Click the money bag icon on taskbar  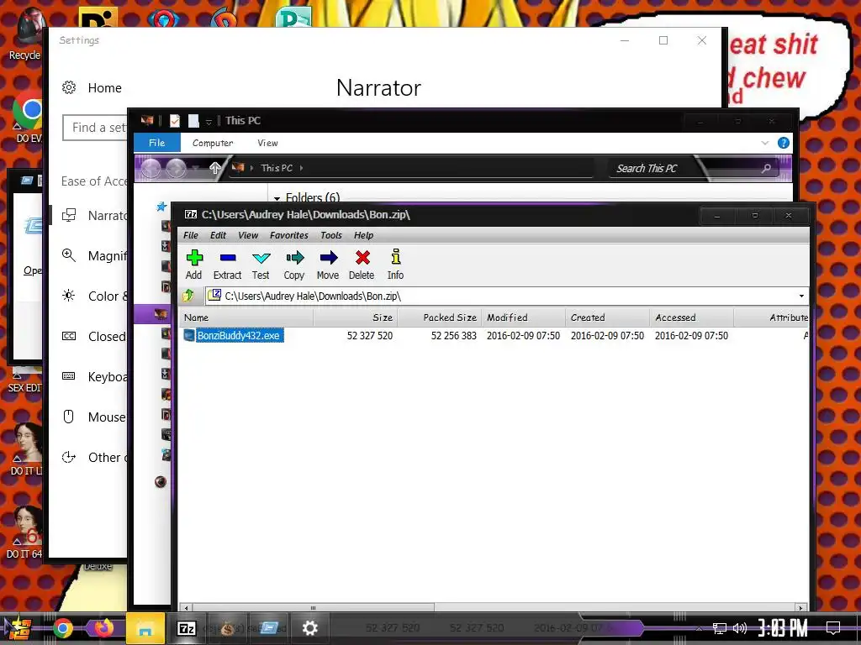pos(227,628)
